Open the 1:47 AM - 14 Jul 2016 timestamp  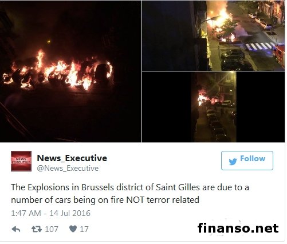click(50, 213)
